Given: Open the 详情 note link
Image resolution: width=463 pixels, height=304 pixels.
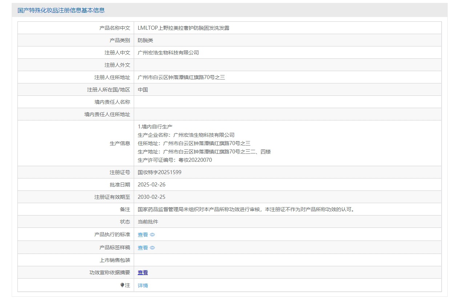Looking at the screenshot, I should (x=143, y=285).
